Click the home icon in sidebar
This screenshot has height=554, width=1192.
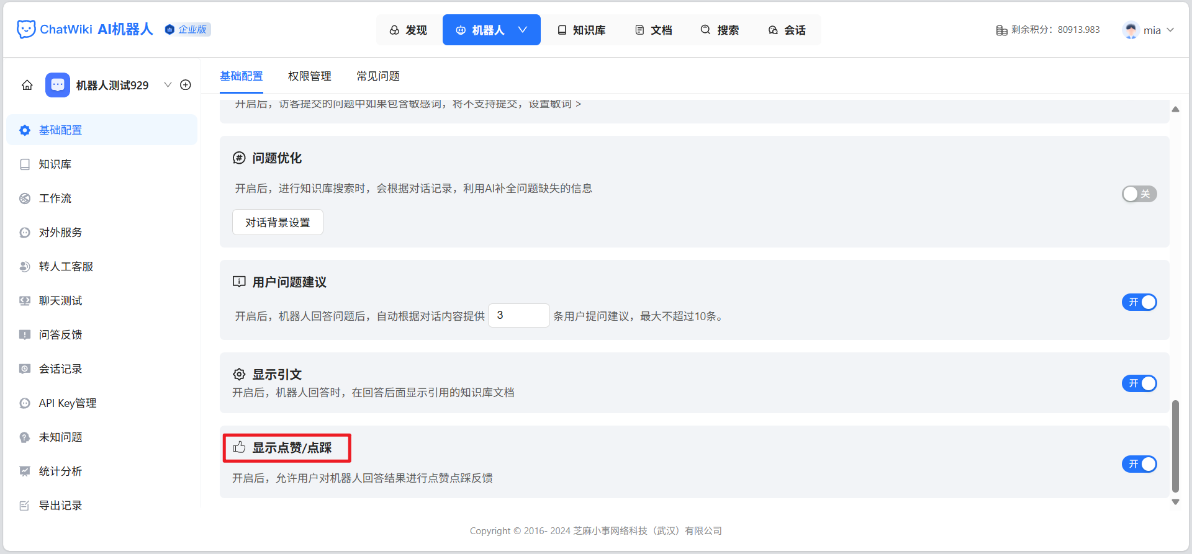(27, 85)
